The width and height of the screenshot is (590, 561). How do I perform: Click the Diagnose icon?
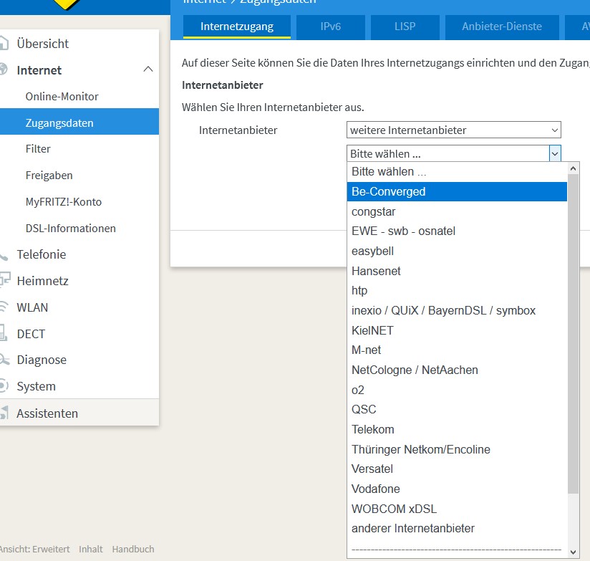pos(4,360)
